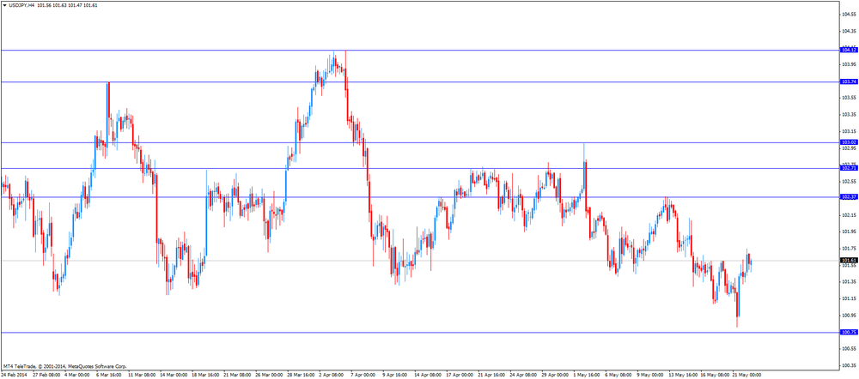The image size is (859, 379).
Task: Click the 100.75 level price tag
Action: click(850, 332)
